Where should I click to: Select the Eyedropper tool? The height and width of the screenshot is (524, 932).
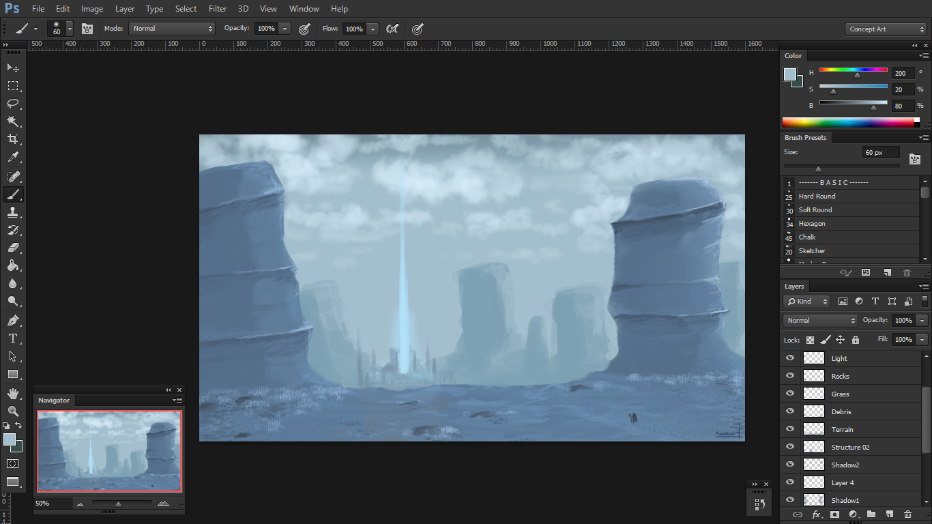click(13, 157)
